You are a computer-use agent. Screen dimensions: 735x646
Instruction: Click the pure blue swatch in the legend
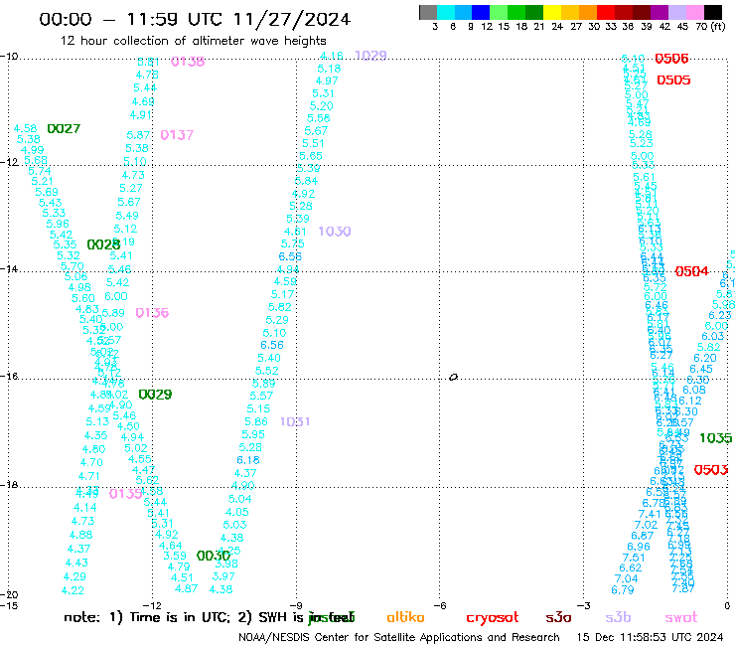point(481,12)
